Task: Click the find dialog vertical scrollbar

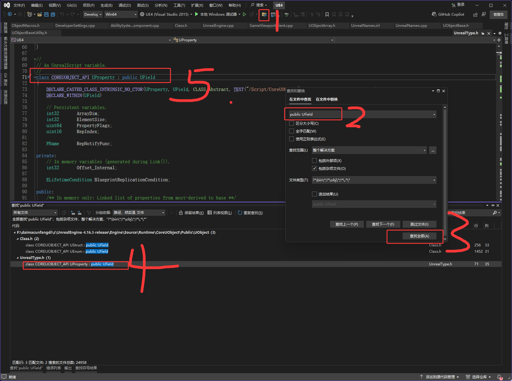Action: tap(445, 173)
